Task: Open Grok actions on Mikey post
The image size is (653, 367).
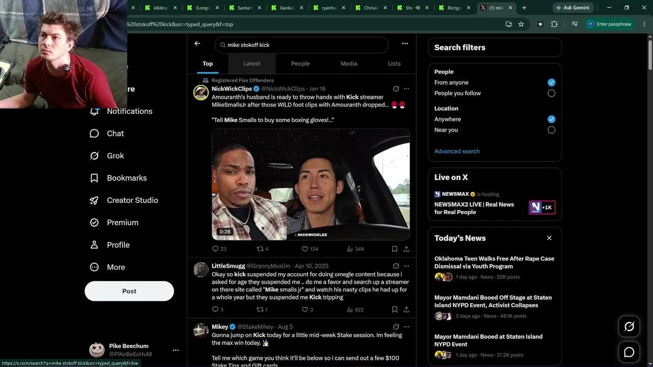Action: click(396, 327)
